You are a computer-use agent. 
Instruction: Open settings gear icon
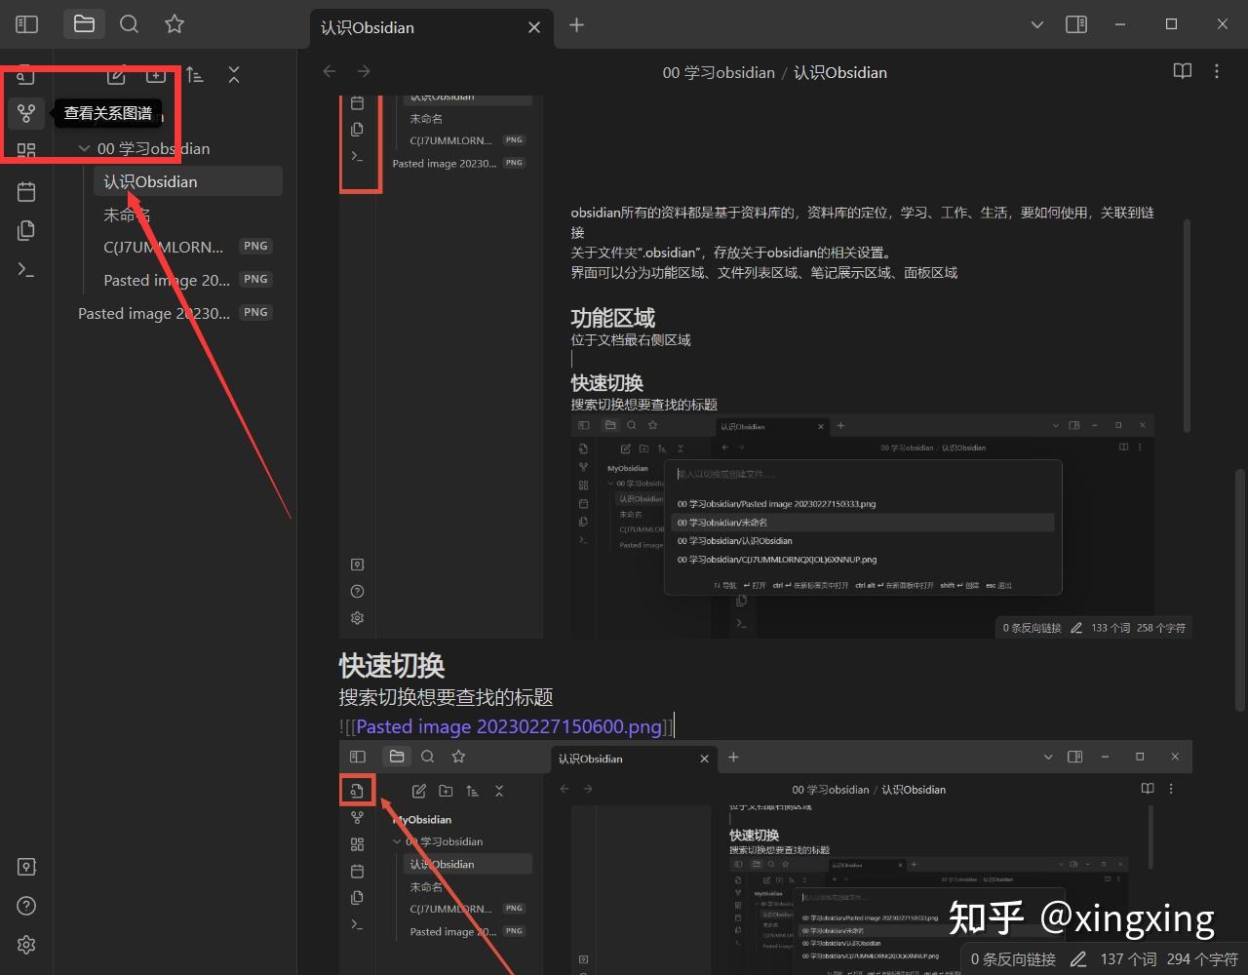[26, 945]
